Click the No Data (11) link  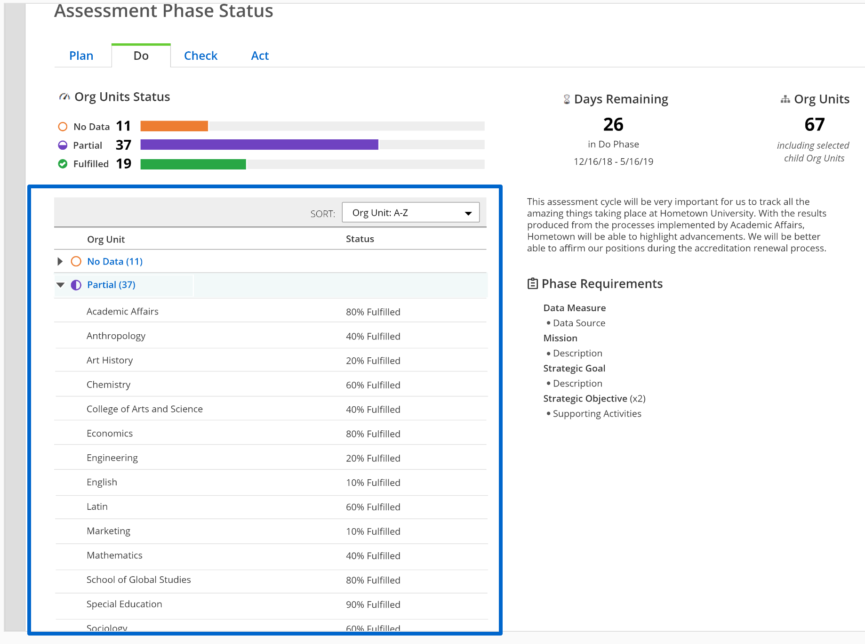point(115,261)
